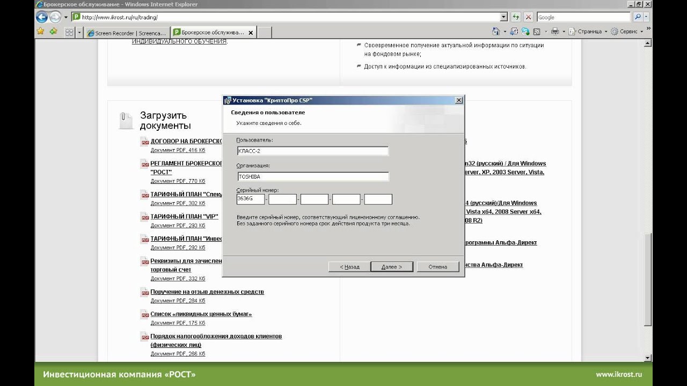The image size is (687, 386).
Task: Close the Брокерское обслуживание tab
Action: [x=251, y=32]
